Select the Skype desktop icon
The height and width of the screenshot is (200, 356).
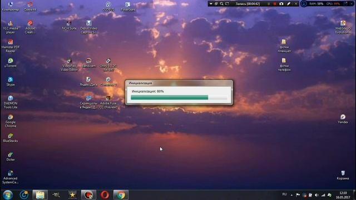point(11,82)
